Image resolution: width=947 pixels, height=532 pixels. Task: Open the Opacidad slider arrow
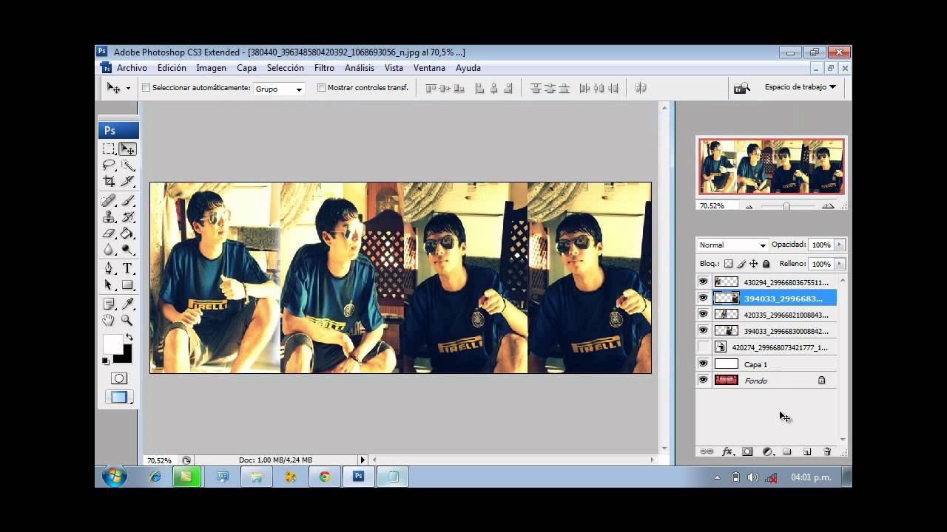(x=839, y=245)
